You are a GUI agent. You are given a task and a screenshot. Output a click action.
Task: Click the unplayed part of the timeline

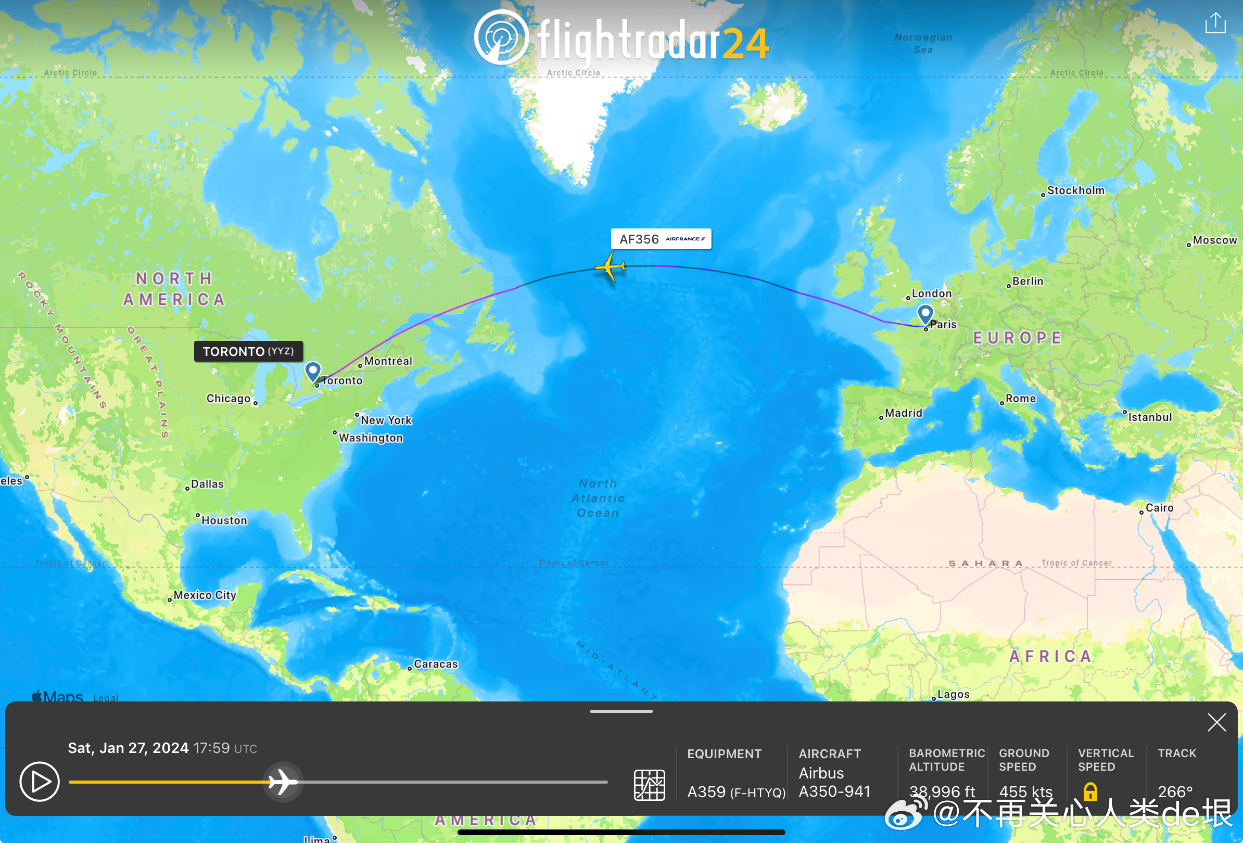click(454, 782)
